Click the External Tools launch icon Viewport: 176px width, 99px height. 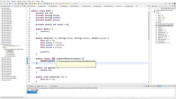pos(26,4)
